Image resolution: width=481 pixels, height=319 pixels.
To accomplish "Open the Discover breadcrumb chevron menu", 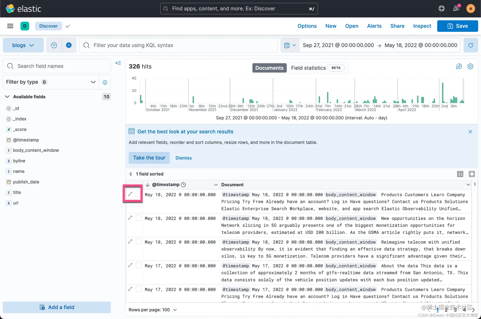I will [x=68, y=26].
